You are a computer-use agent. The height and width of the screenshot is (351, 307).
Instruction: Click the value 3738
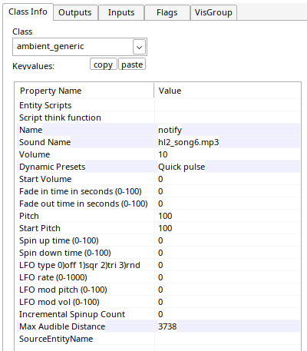pyautogui.click(x=167, y=326)
